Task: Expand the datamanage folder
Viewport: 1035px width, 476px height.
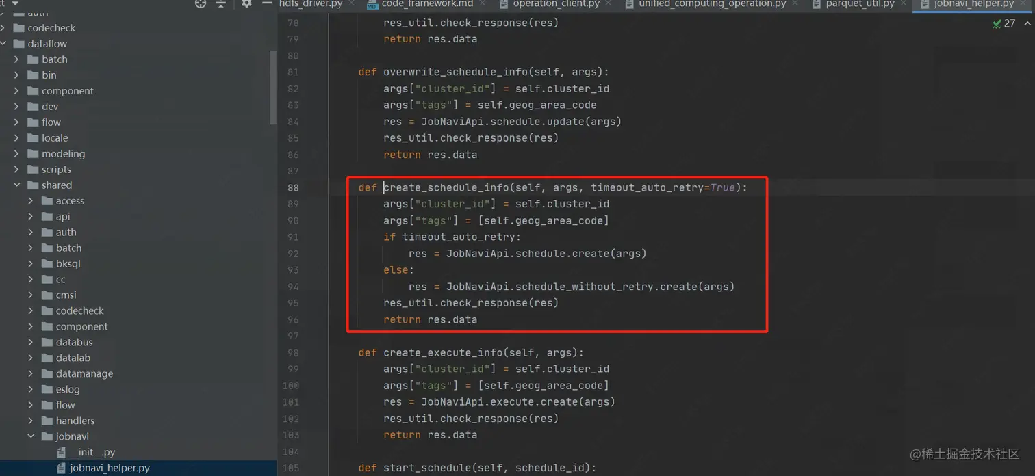Action: (31, 374)
